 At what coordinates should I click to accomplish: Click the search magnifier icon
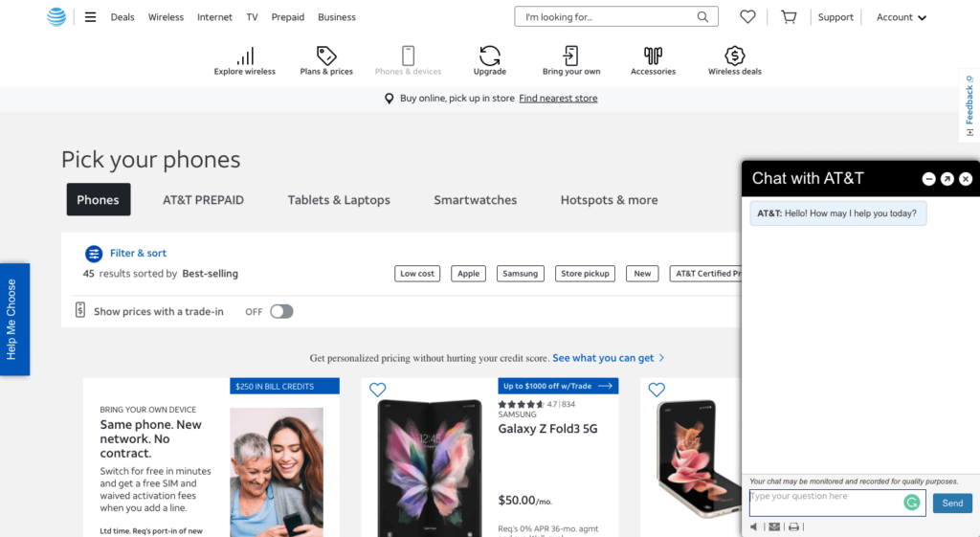(x=702, y=17)
